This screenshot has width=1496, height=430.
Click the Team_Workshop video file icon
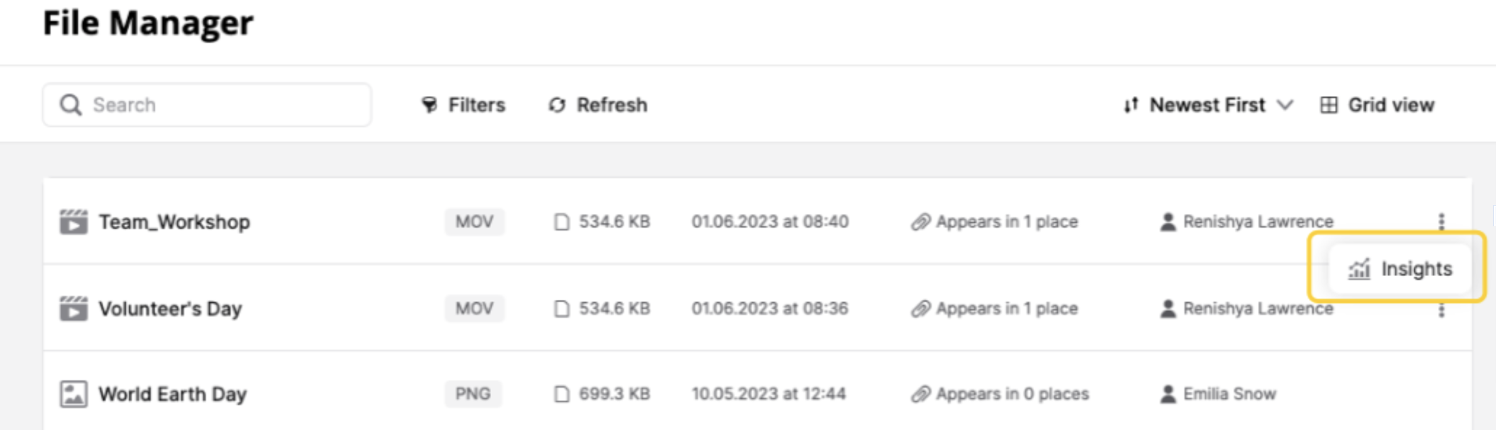click(74, 222)
